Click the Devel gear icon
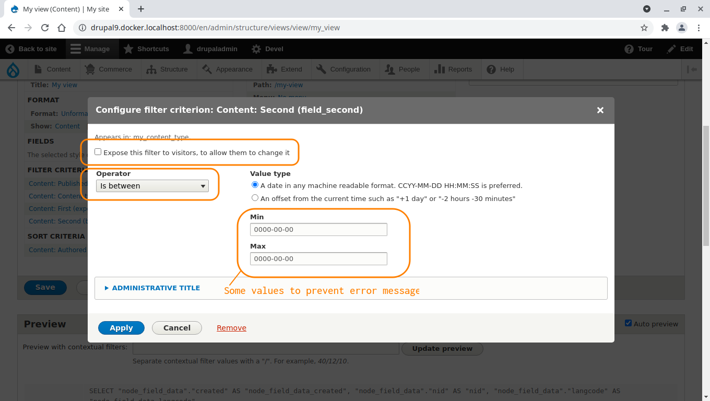This screenshot has height=401, width=710. pyautogui.click(x=256, y=49)
